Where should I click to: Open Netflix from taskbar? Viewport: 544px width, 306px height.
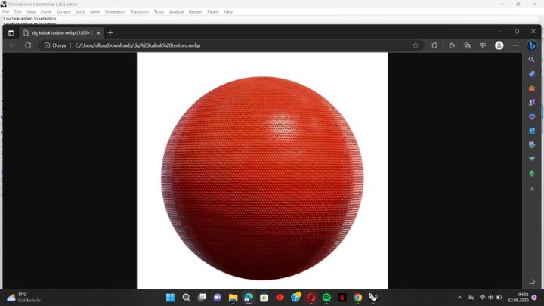(342, 298)
